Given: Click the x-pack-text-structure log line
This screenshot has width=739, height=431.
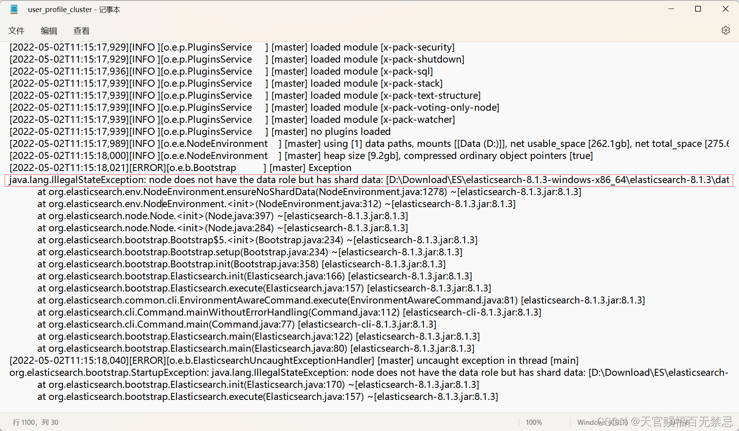Looking at the screenshot, I should [x=245, y=96].
